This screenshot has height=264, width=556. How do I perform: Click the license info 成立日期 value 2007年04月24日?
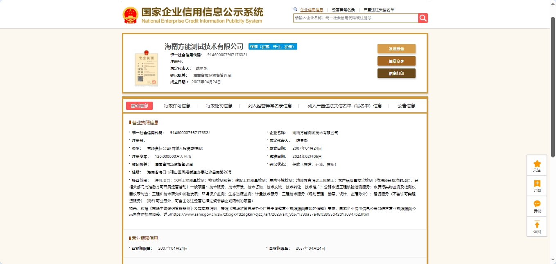pos(307,148)
